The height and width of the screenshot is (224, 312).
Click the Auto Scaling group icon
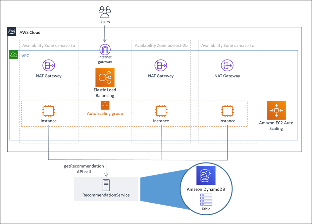pos(105,105)
